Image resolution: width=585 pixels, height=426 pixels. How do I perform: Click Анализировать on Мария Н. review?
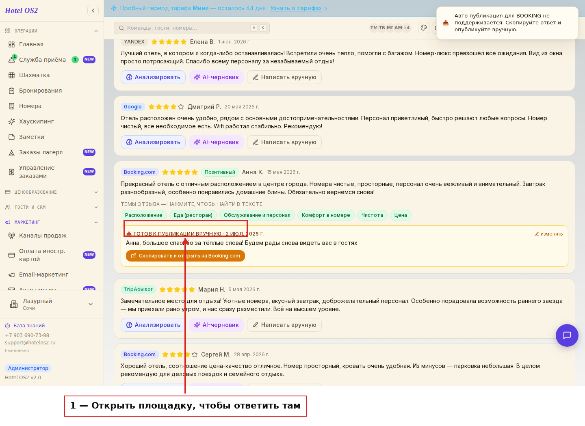click(x=153, y=325)
